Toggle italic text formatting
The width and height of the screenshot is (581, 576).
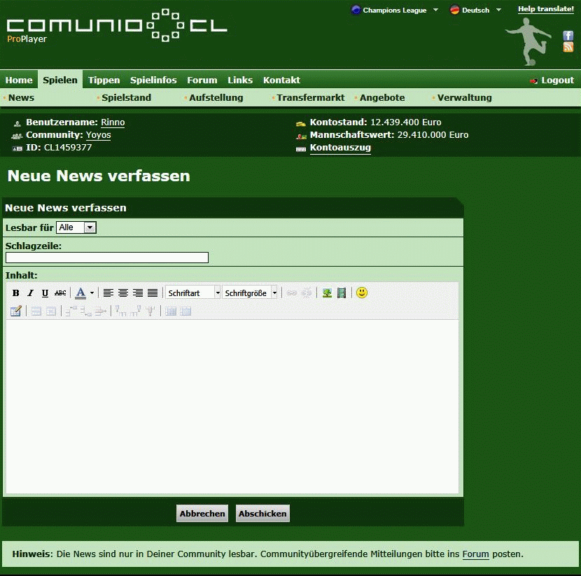(x=30, y=293)
